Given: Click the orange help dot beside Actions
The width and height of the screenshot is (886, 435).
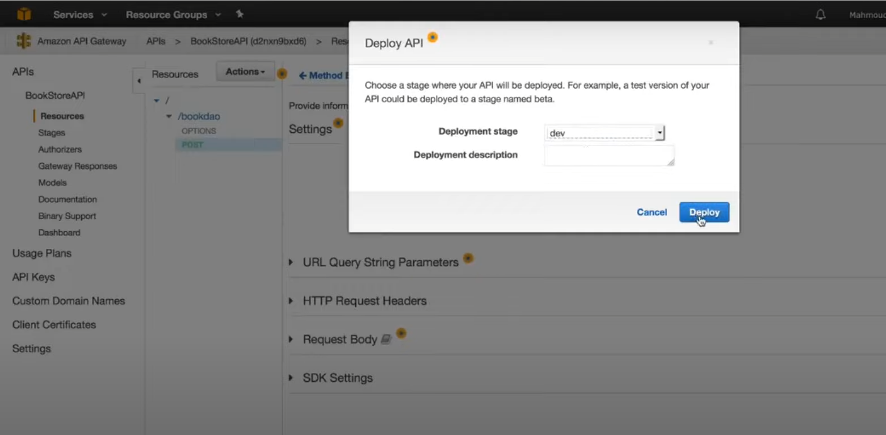Looking at the screenshot, I should [282, 74].
